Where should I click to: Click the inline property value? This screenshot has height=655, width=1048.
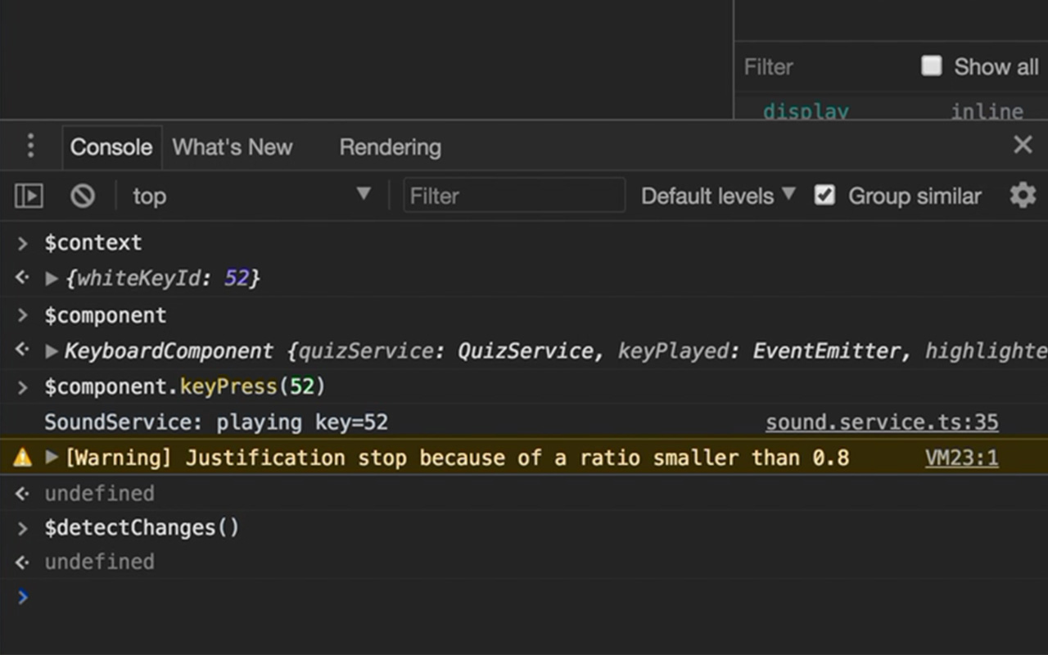point(987,111)
